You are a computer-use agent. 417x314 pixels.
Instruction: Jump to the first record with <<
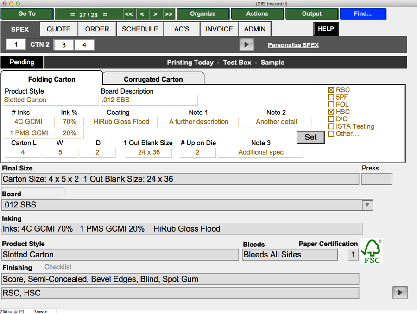pos(129,14)
